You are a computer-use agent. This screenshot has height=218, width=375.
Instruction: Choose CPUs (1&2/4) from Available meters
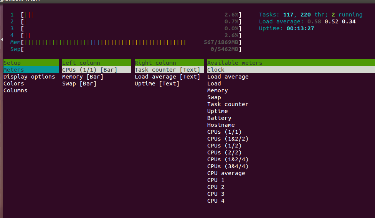[228, 159]
